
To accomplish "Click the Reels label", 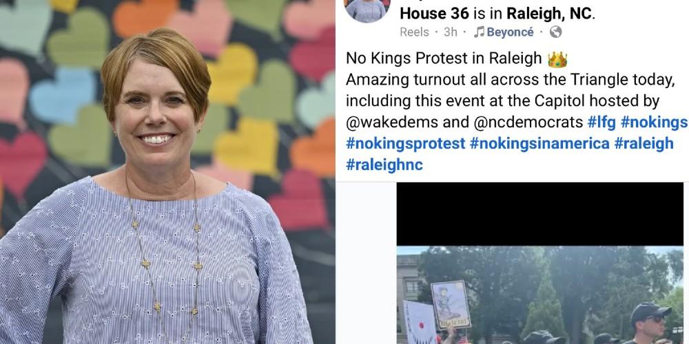I will coord(414,32).
